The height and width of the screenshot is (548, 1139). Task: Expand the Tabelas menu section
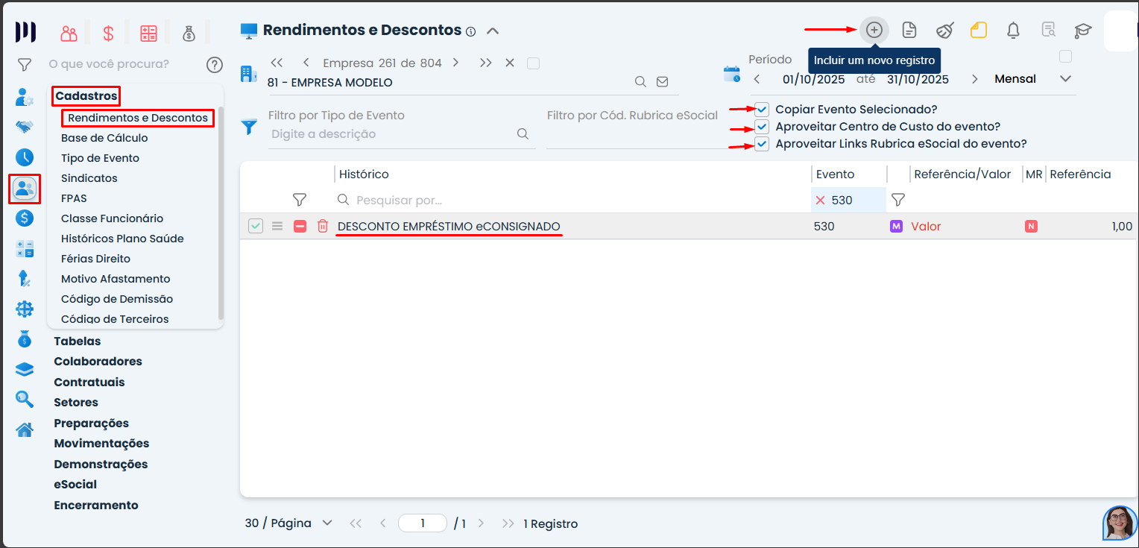pyautogui.click(x=78, y=341)
